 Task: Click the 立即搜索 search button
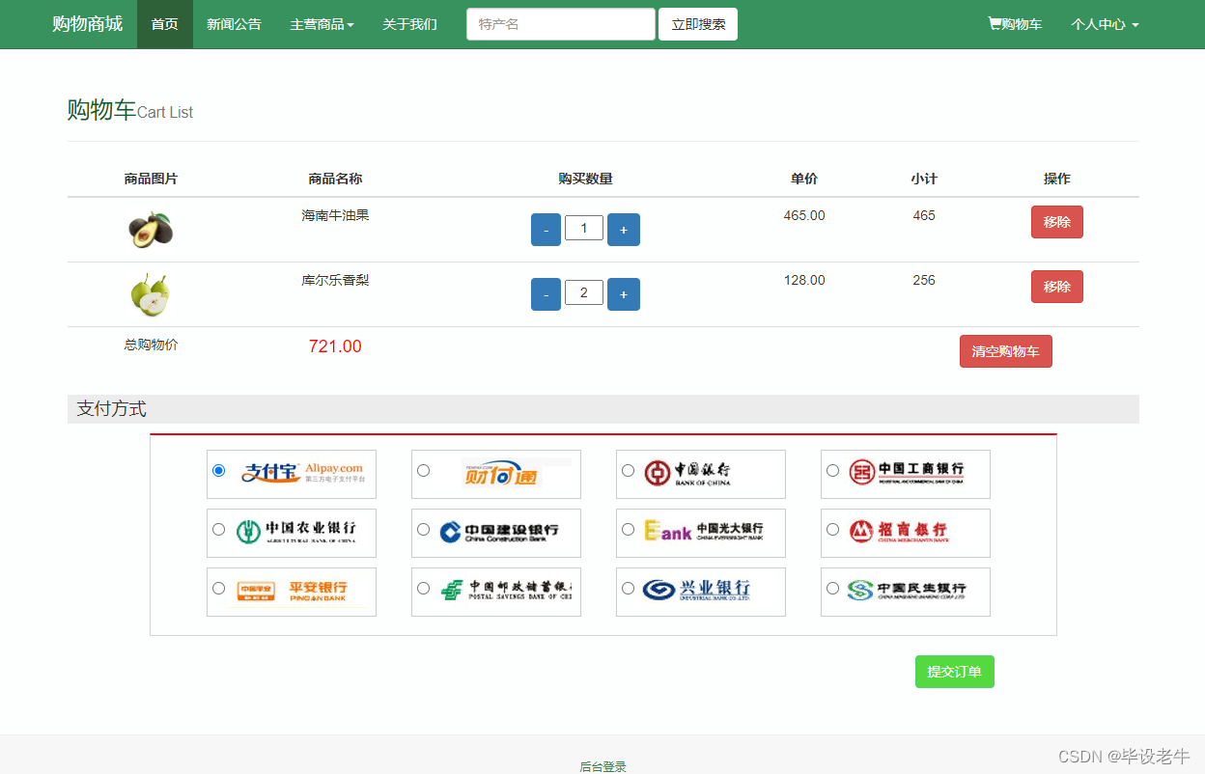tap(698, 24)
